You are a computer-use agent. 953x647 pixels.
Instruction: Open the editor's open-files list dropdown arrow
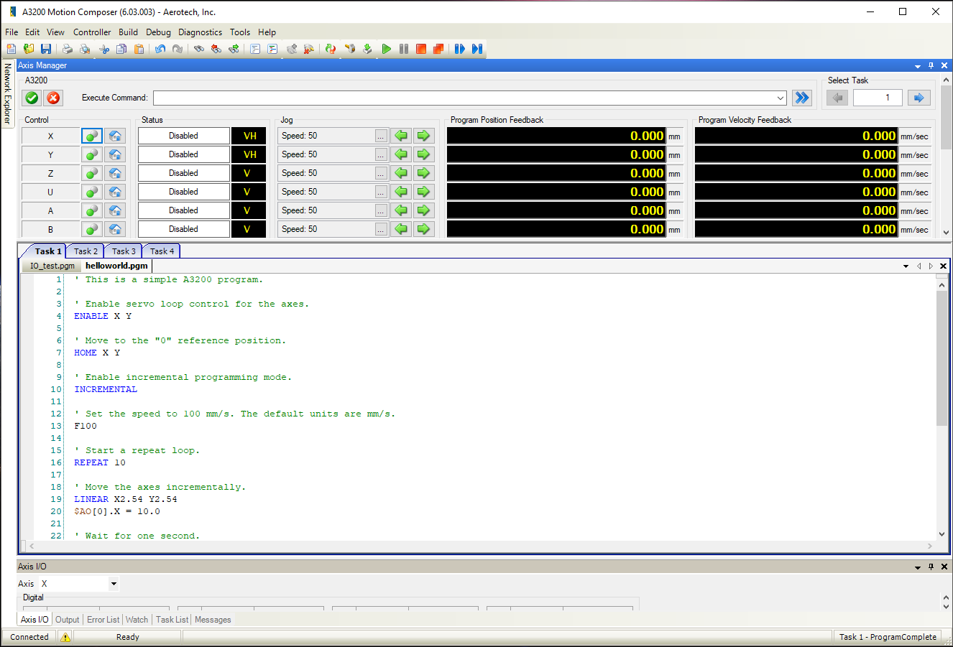[x=906, y=266]
